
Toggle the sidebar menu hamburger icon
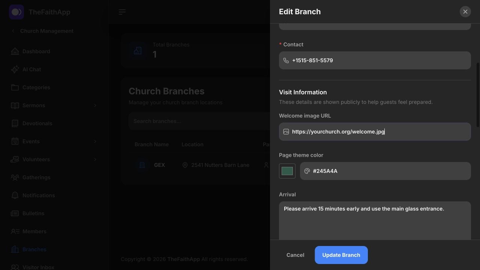(x=122, y=12)
